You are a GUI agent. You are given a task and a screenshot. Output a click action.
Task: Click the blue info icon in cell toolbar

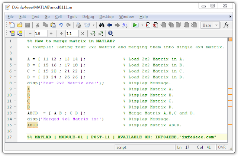click(x=110, y=33)
